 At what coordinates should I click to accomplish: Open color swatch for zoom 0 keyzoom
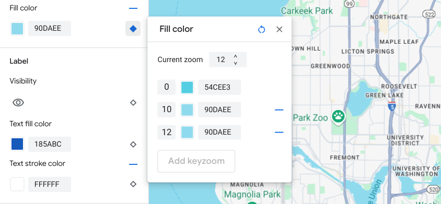(x=187, y=87)
